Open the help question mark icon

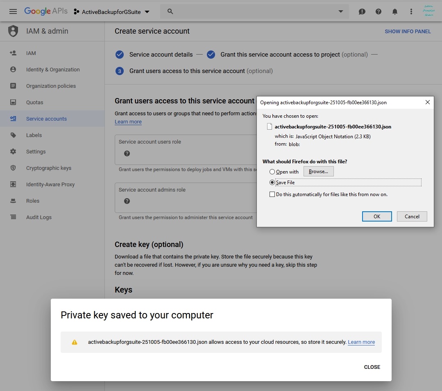(x=378, y=11)
